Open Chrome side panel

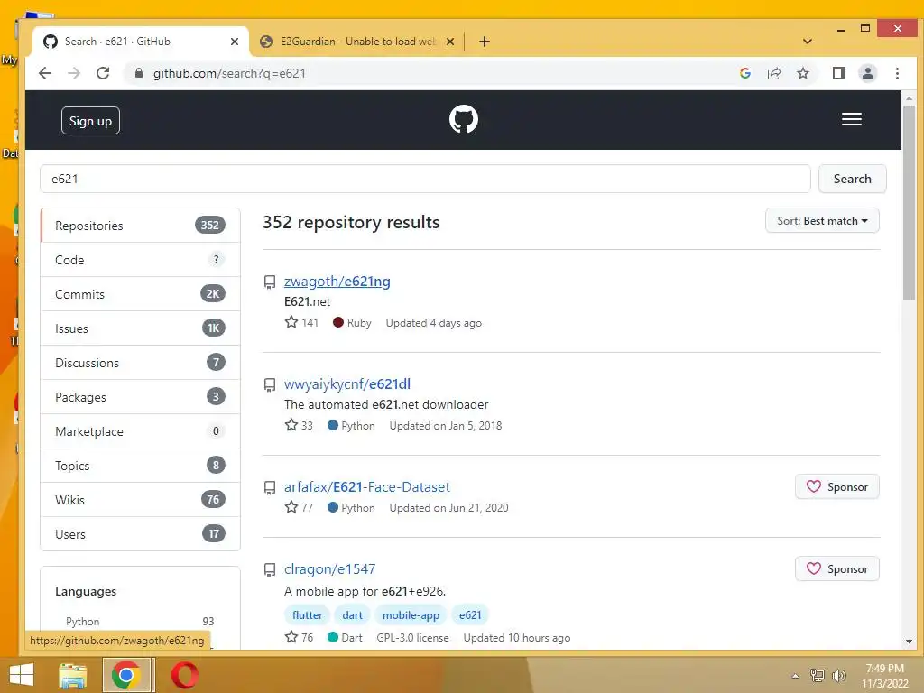point(838,73)
